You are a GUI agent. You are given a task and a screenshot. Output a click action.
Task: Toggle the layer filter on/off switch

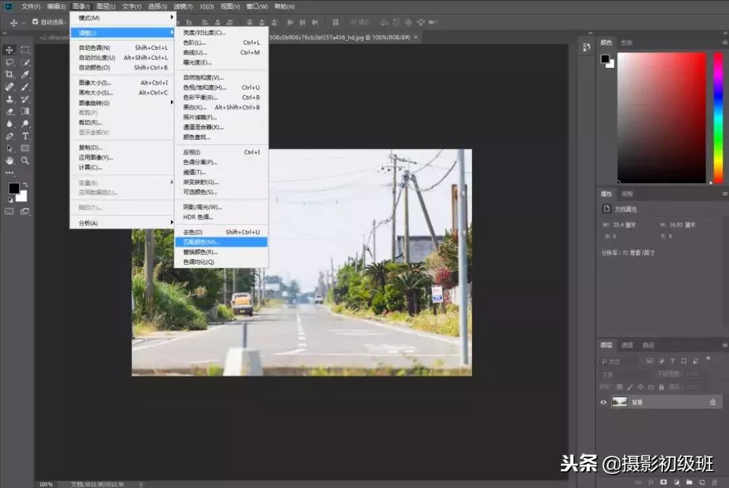pyautogui.click(x=708, y=359)
